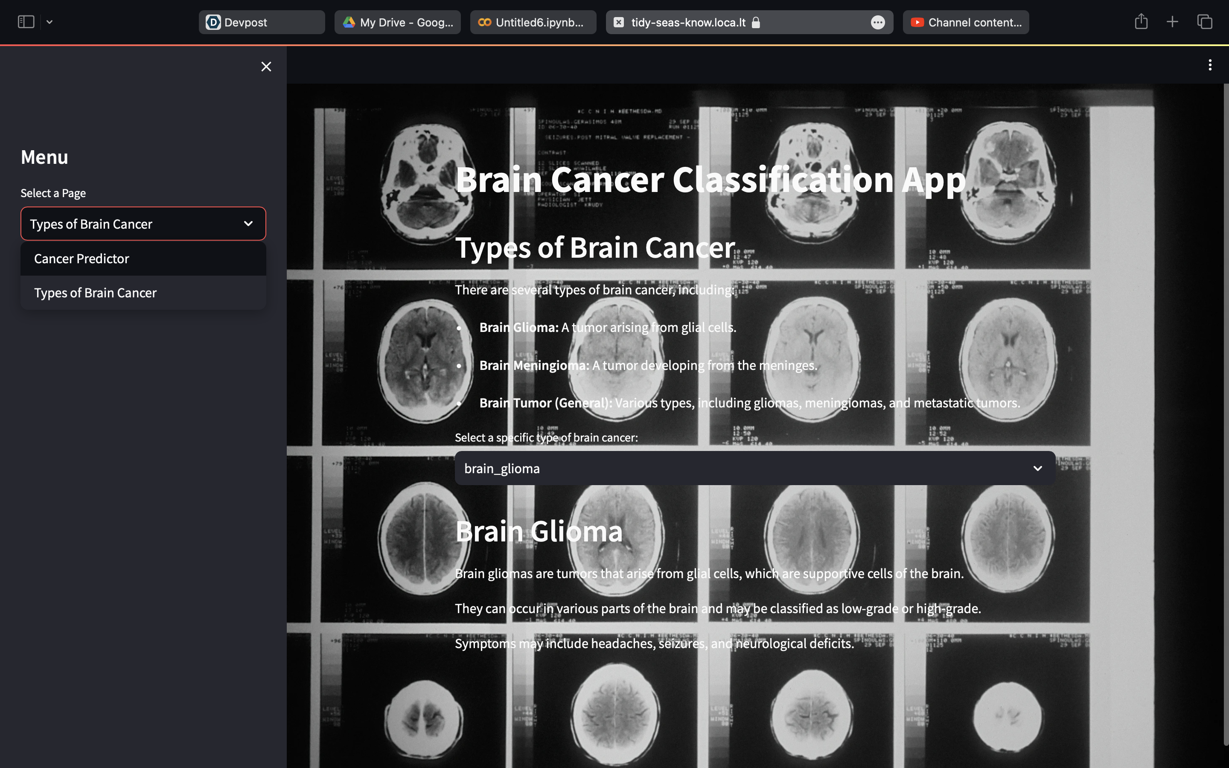Image resolution: width=1229 pixels, height=768 pixels.
Task: Switch to the YouTube Channel content tab
Action: tap(965, 22)
